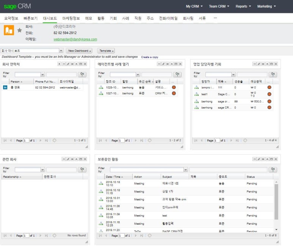Open the New Dashboard dropdown button
The height and width of the screenshot is (250, 293).
(79, 51)
